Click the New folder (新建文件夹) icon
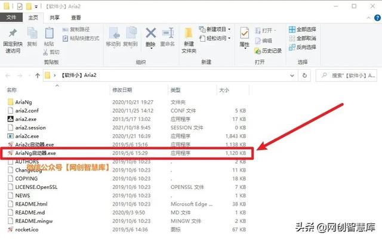Viewport: 382px width, 239px height. point(189,33)
